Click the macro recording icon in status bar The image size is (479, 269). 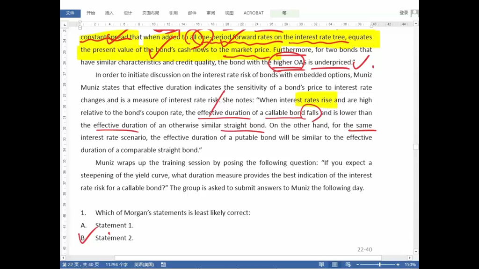coord(163,265)
